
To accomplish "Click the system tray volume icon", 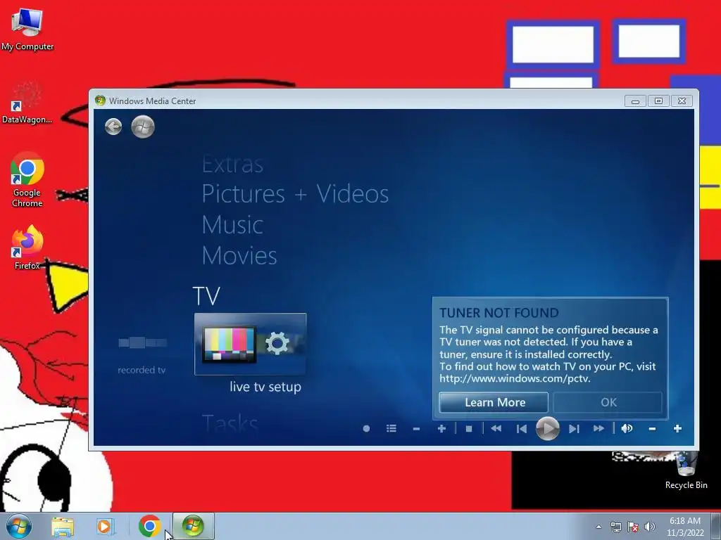I will pyautogui.click(x=649, y=527).
